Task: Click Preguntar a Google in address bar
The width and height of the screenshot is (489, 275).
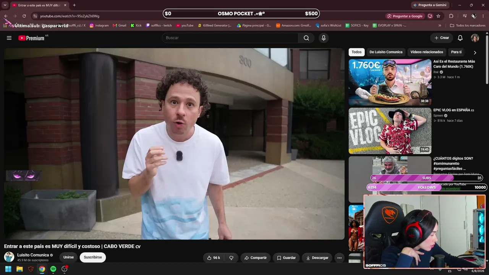Action: [405, 16]
